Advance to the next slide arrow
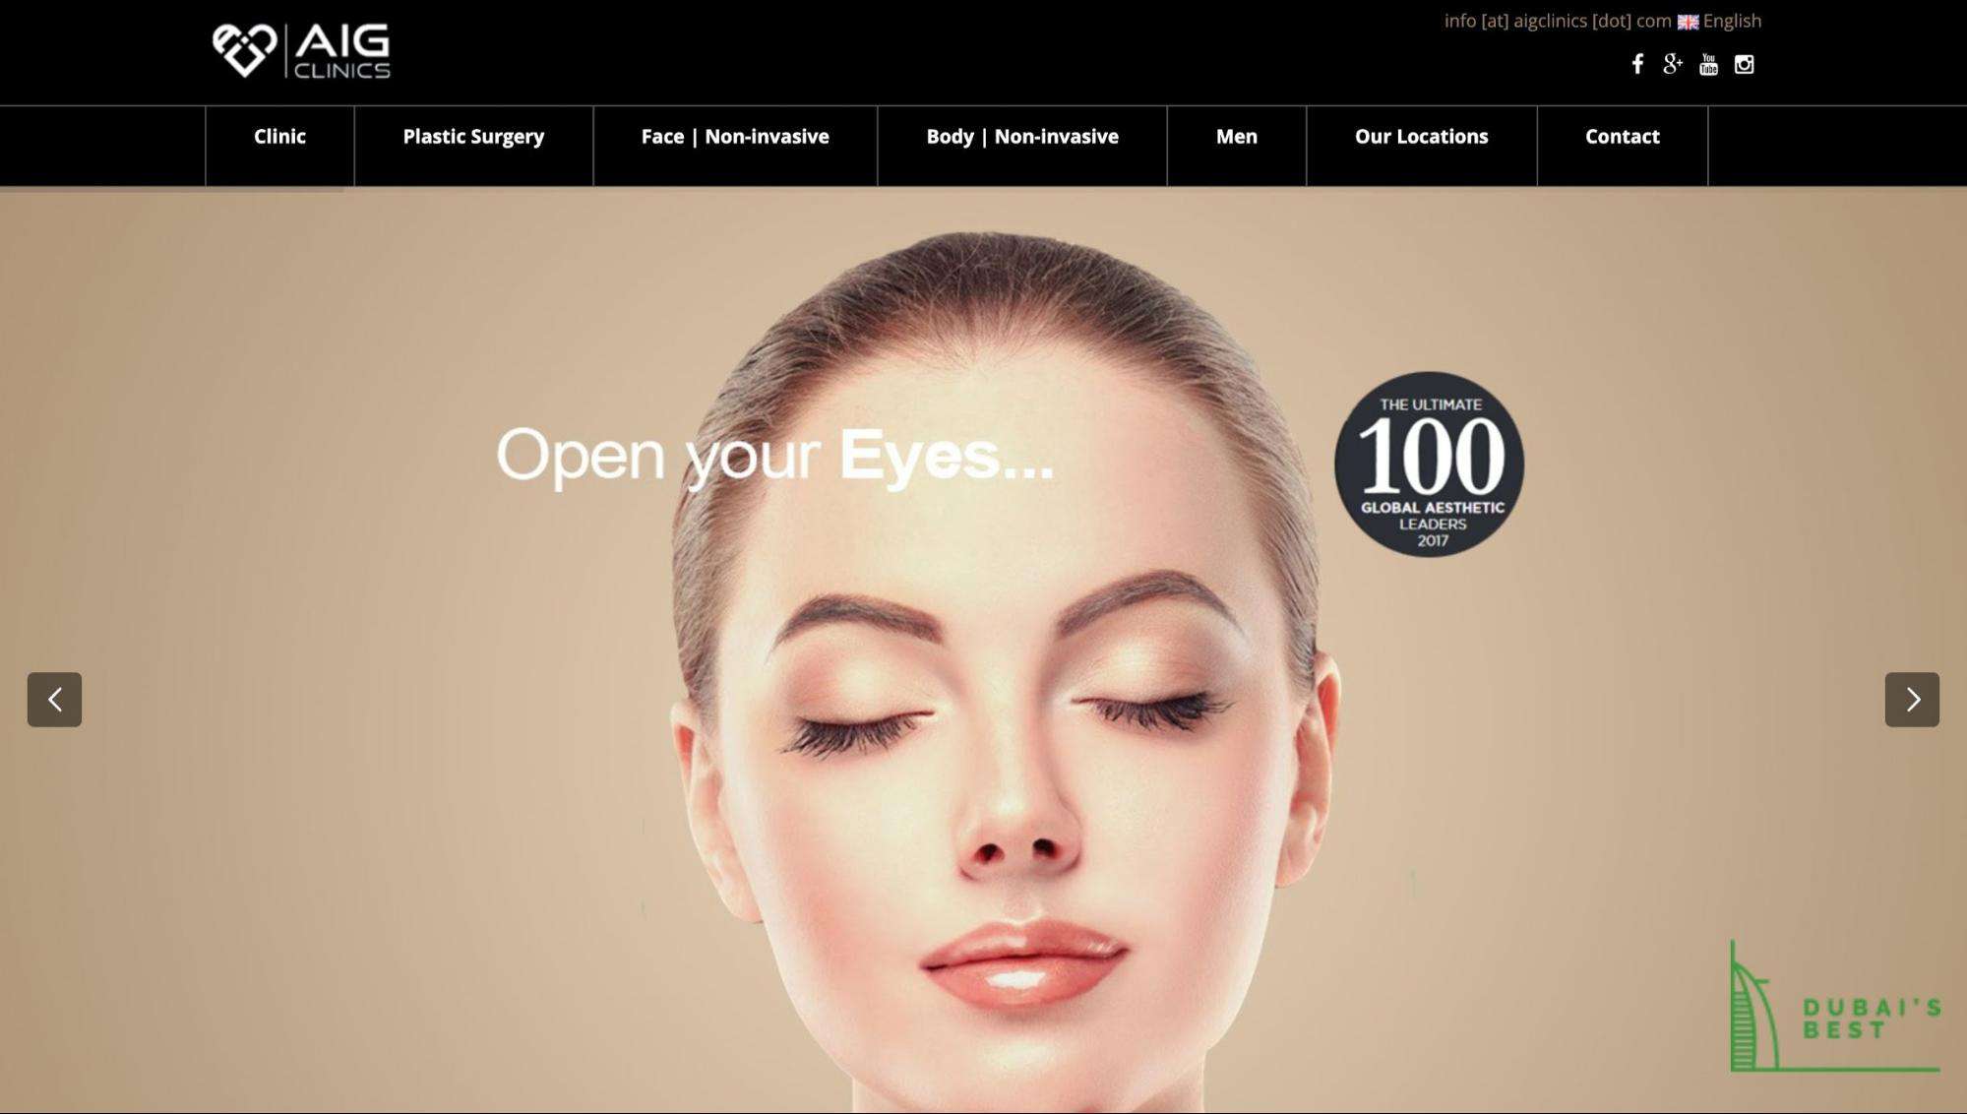The width and height of the screenshot is (1967, 1114). tap(1912, 700)
